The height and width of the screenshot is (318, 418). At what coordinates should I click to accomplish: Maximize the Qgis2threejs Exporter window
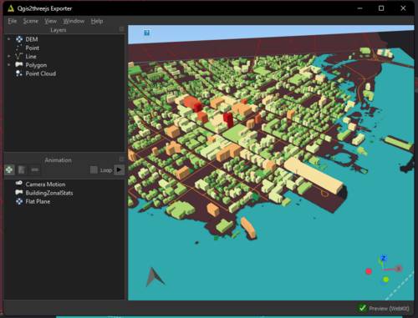coord(381,8)
